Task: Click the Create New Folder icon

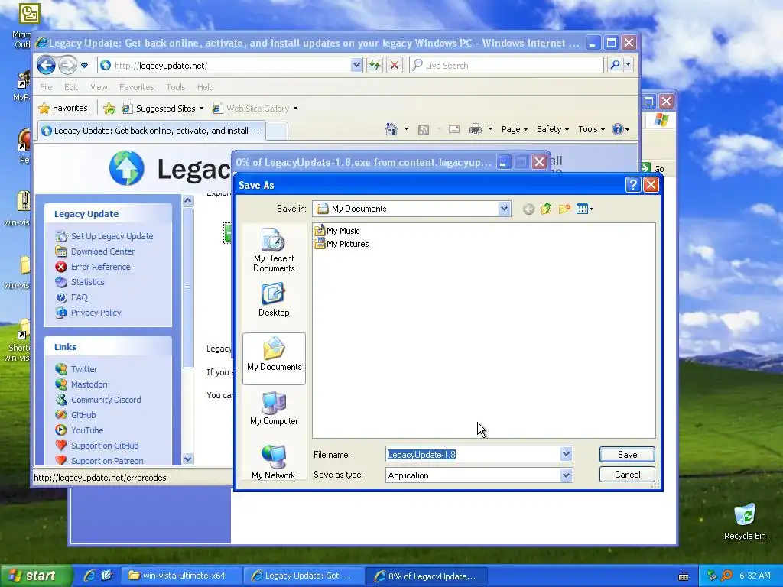Action: coord(564,209)
